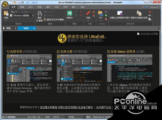The height and width of the screenshot is (120, 162).
Task: Open the UltraEdit application menu logo
Action: click(5, 4)
